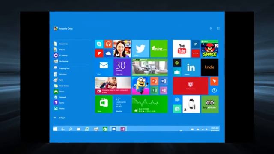The width and height of the screenshot is (274, 154).
Task: Click the taskbar Back arrow
Action: tap(63, 129)
